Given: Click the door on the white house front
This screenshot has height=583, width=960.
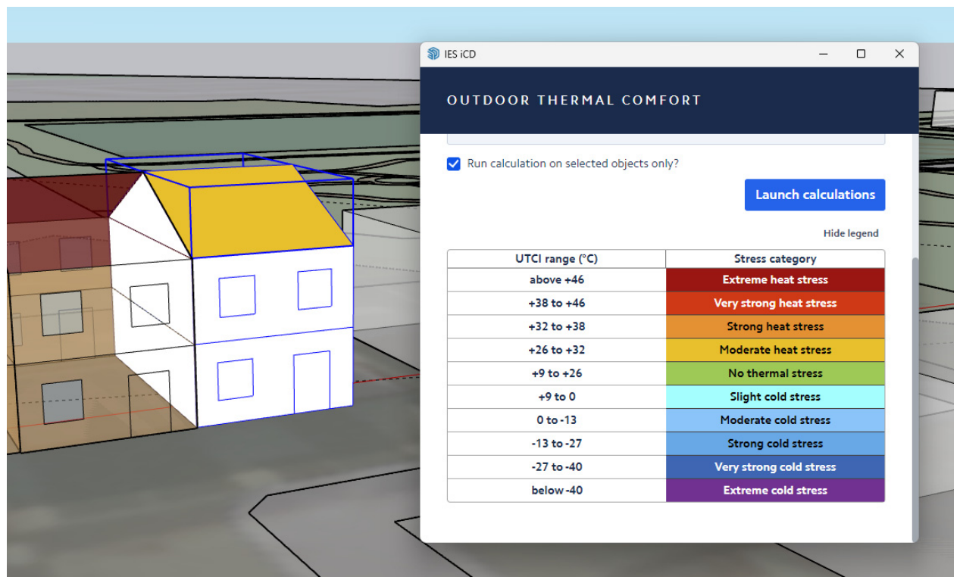Looking at the screenshot, I should coord(312,382).
